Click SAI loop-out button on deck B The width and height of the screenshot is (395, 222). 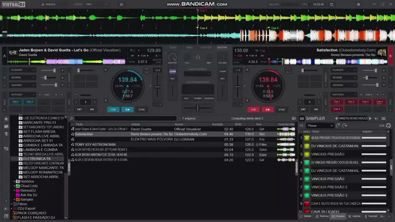tap(316, 110)
